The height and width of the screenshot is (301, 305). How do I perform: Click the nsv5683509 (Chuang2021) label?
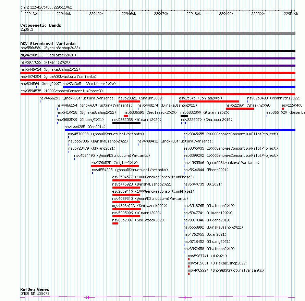coord(80,120)
